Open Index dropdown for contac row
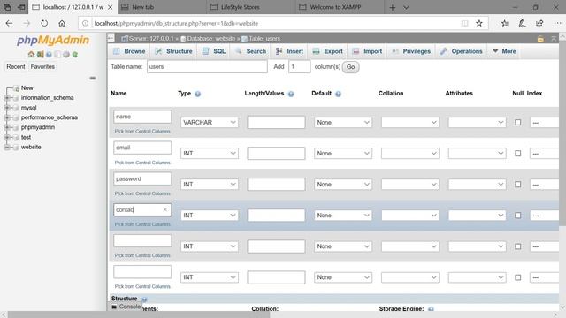 point(545,216)
